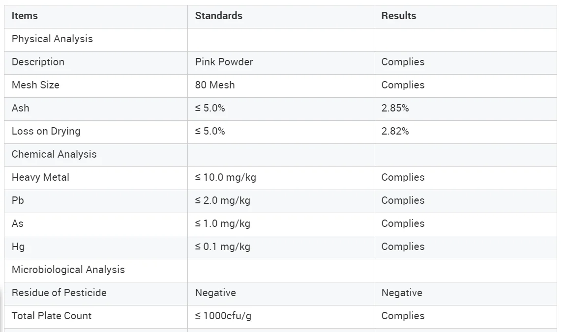Image resolution: width=566 pixels, height=332 pixels.
Task: Click the Results column header
Action: [x=398, y=16]
